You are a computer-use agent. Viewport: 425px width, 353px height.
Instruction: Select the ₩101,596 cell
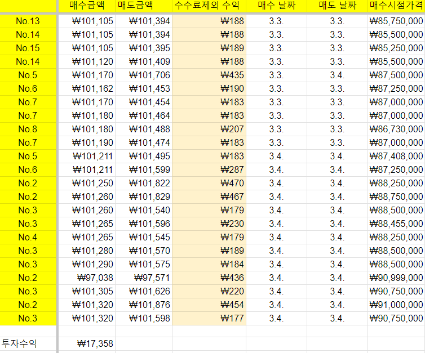point(144,224)
